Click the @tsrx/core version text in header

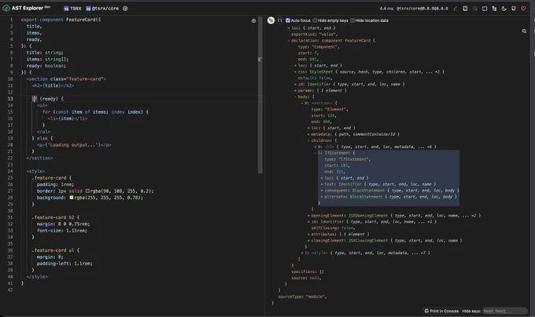click(422, 9)
